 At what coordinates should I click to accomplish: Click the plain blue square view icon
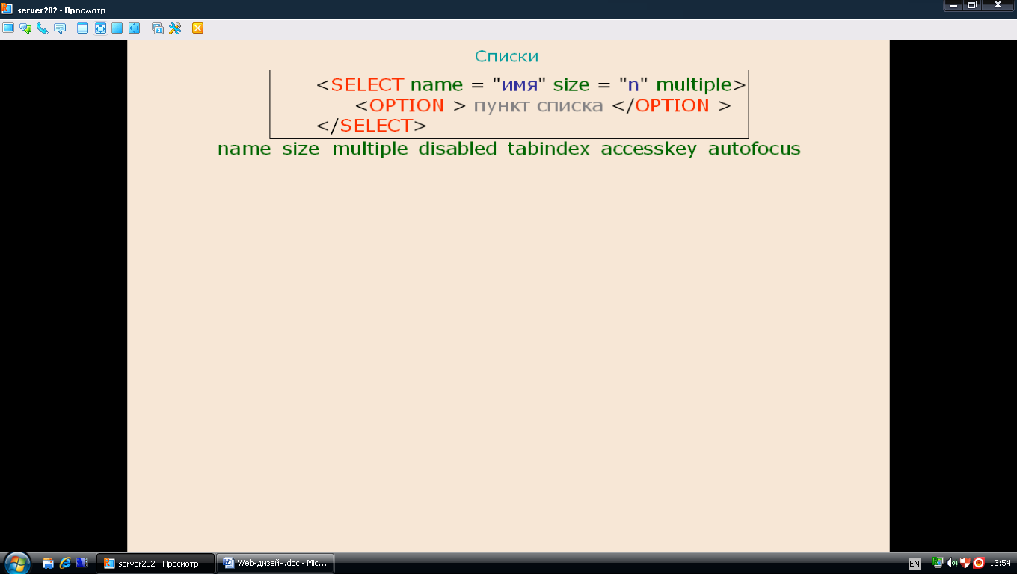point(117,28)
